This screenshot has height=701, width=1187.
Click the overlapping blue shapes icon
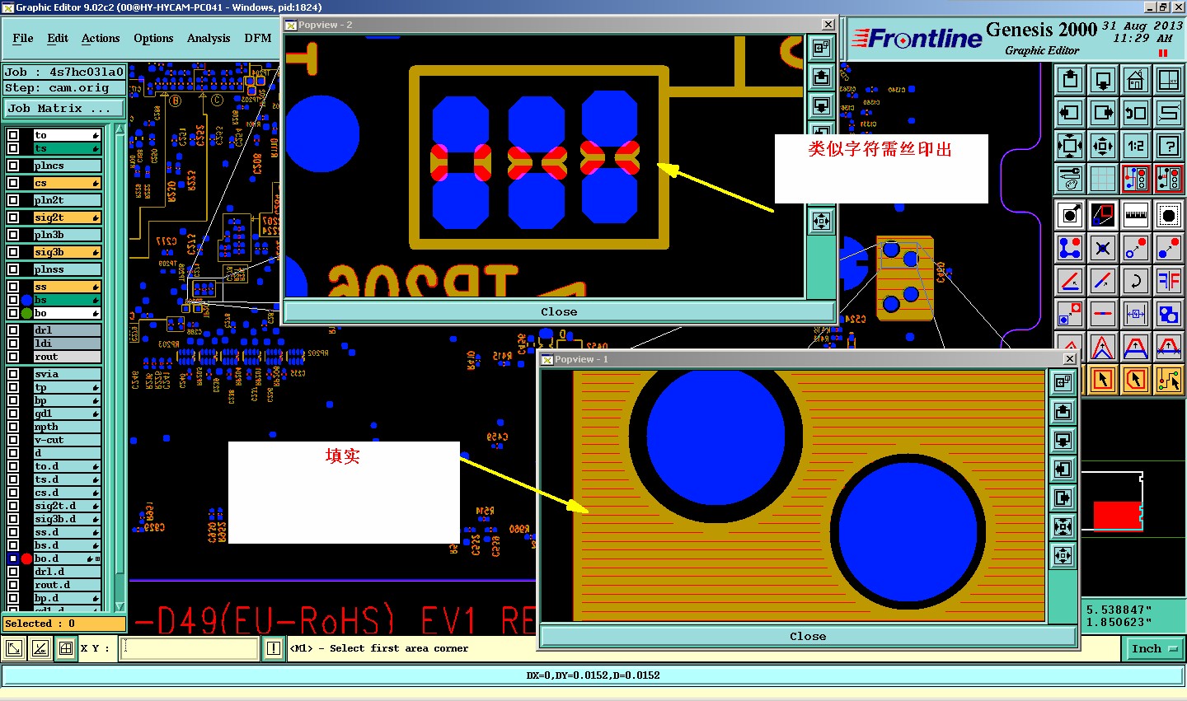coord(1169,314)
